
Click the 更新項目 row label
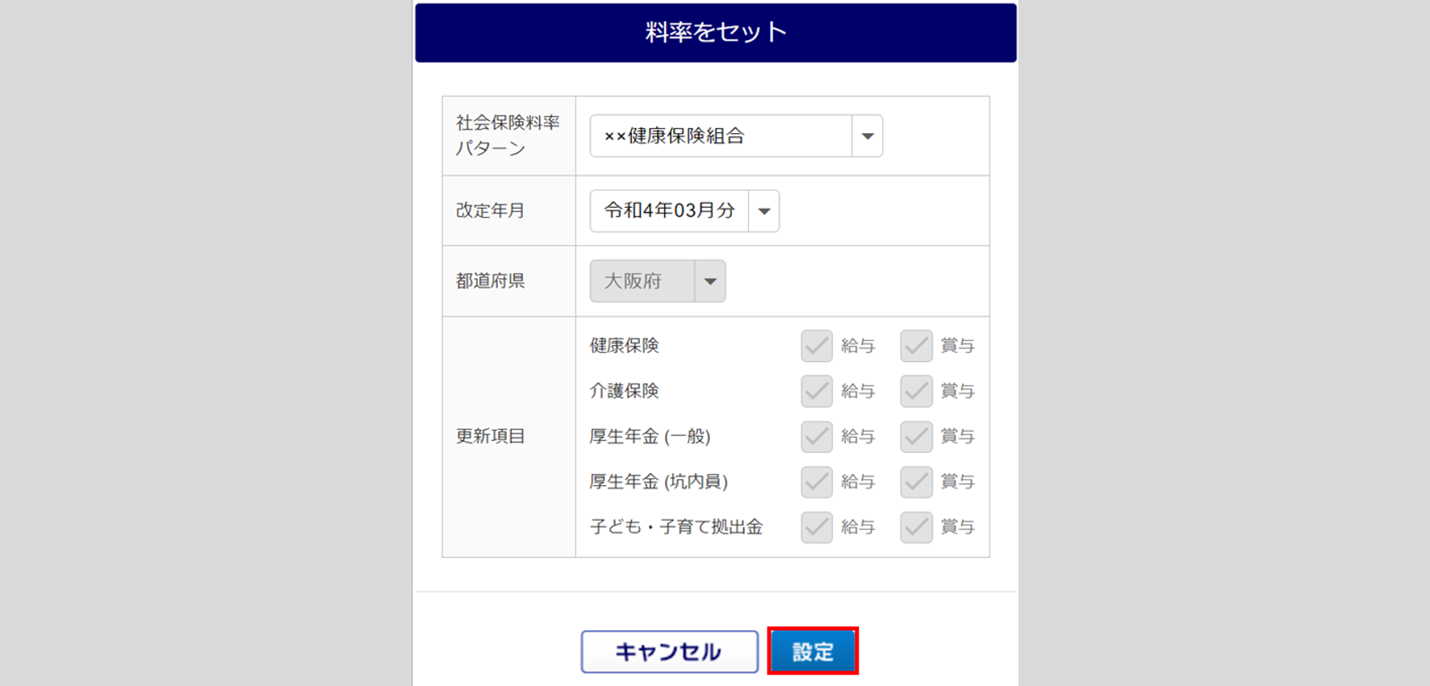tap(491, 436)
